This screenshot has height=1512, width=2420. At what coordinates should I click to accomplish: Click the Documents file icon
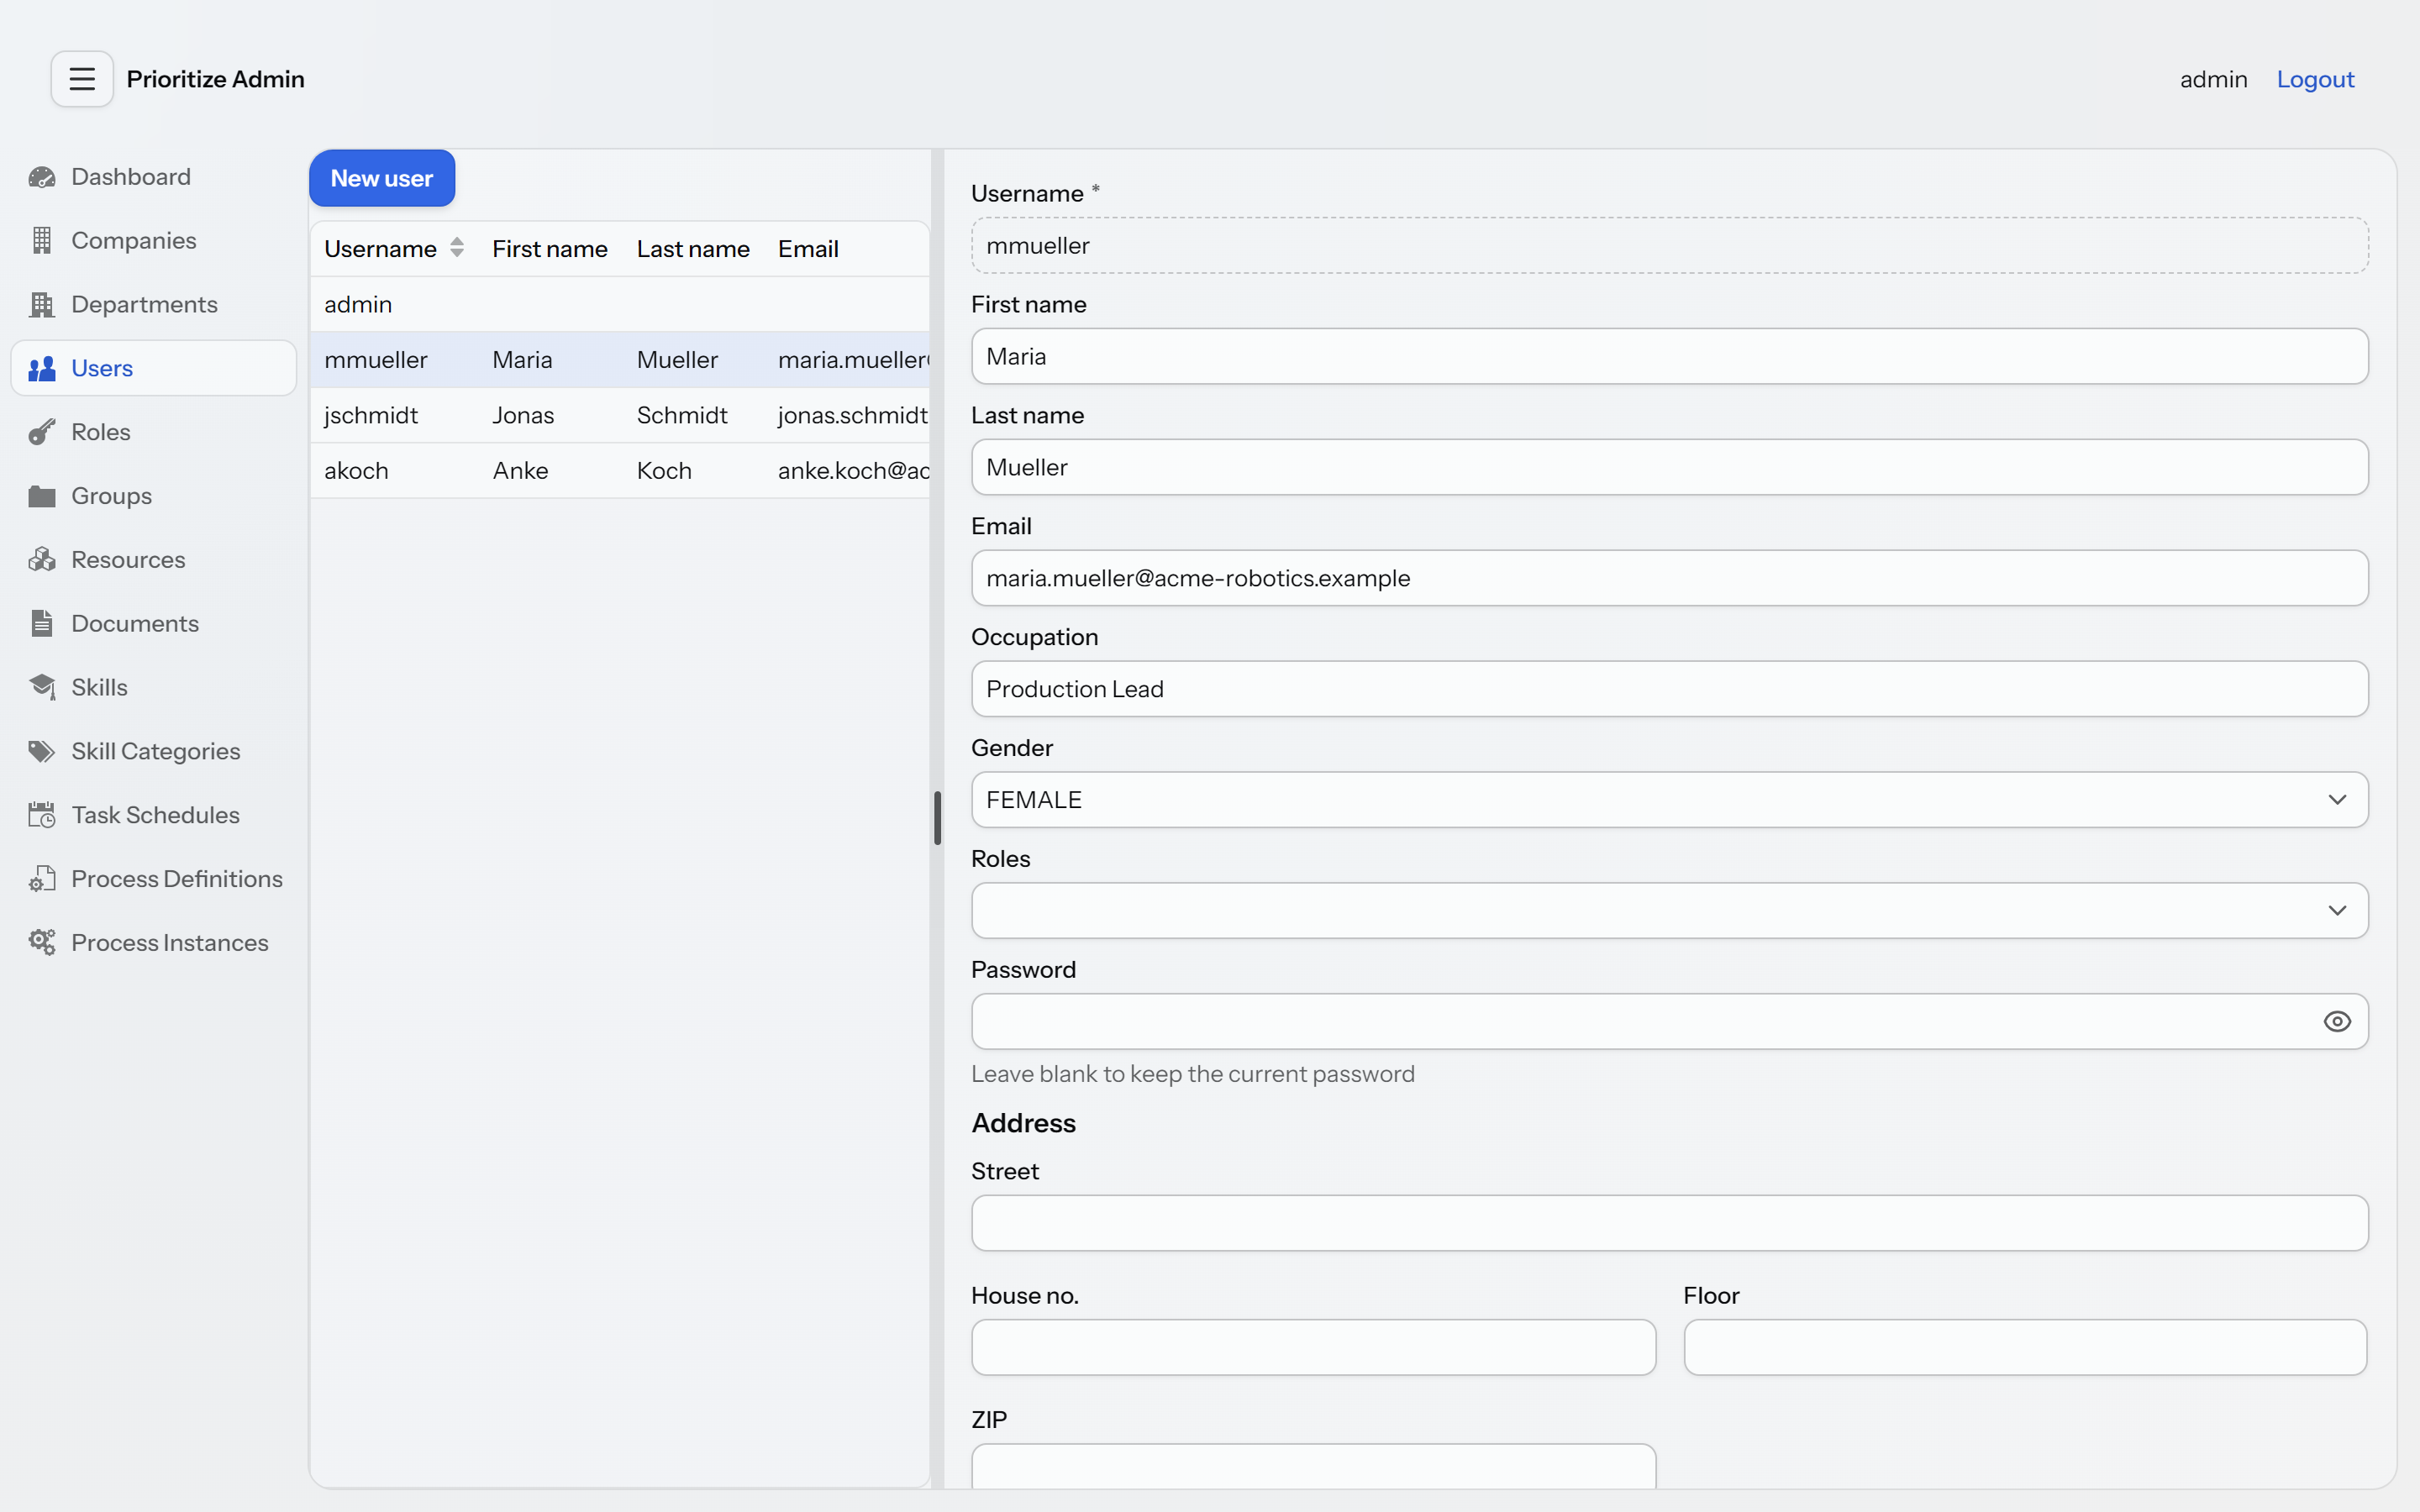(x=42, y=624)
